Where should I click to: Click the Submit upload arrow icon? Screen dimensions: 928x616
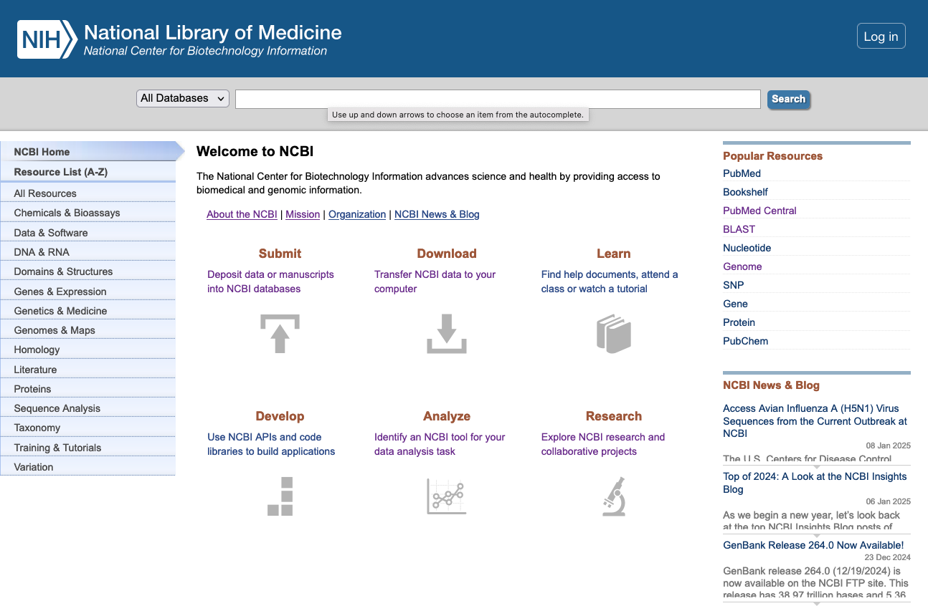(x=280, y=334)
